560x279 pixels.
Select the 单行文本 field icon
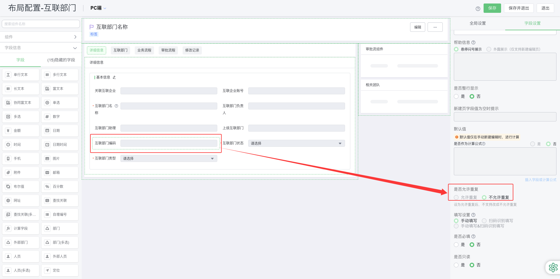click(x=8, y=75)
